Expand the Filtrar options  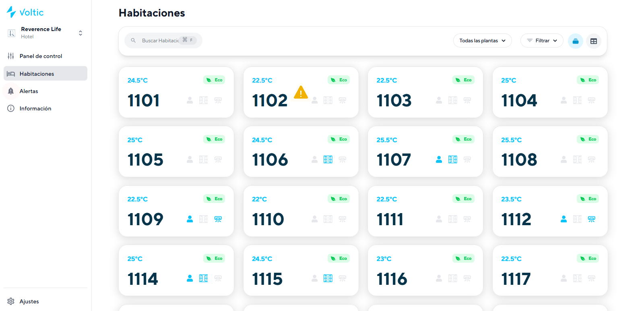pyautogui.click(x=542, y=41)
